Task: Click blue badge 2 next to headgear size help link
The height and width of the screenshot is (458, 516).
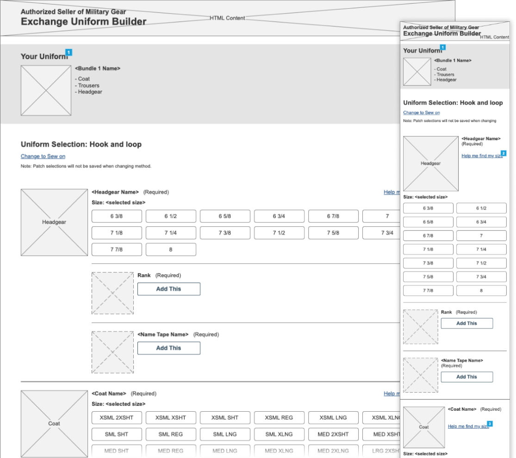Action: coord(504,152)
